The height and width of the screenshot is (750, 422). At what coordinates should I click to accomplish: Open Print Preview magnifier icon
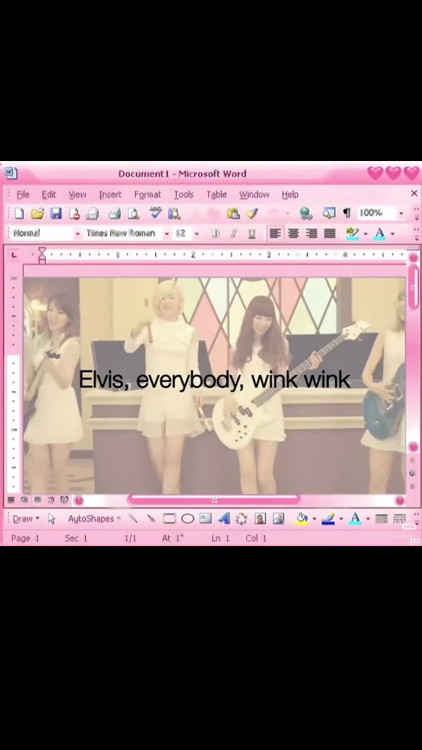point(133,213)
